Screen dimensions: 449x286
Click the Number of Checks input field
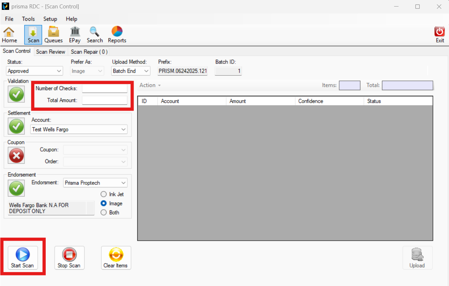tap(105, 88)
